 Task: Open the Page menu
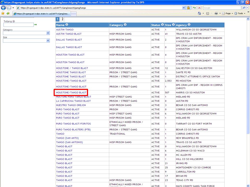228,13
